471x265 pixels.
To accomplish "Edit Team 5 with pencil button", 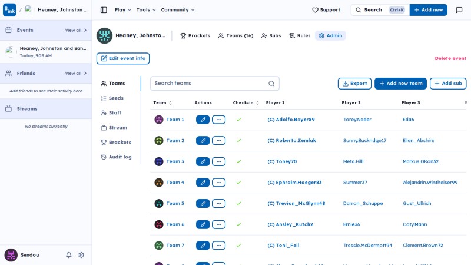I will coord(203,204).
